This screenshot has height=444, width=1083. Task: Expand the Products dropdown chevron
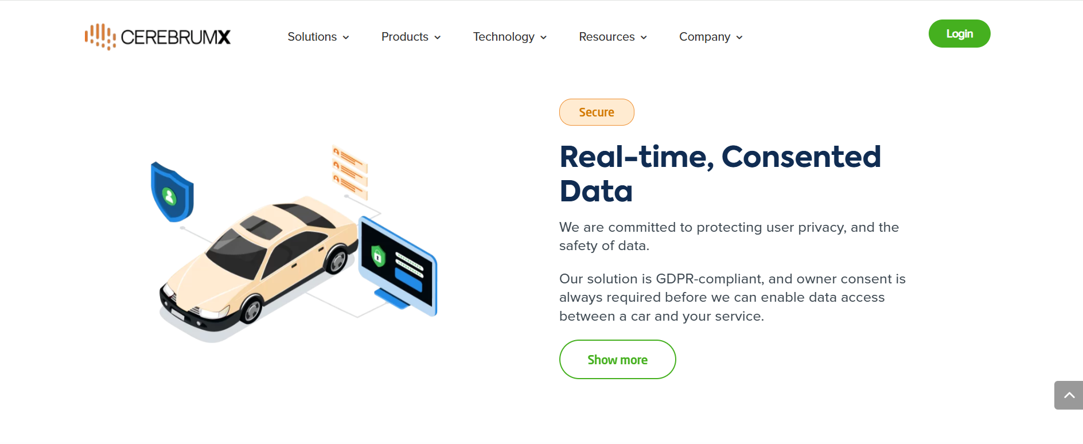[x=438, y=37]
